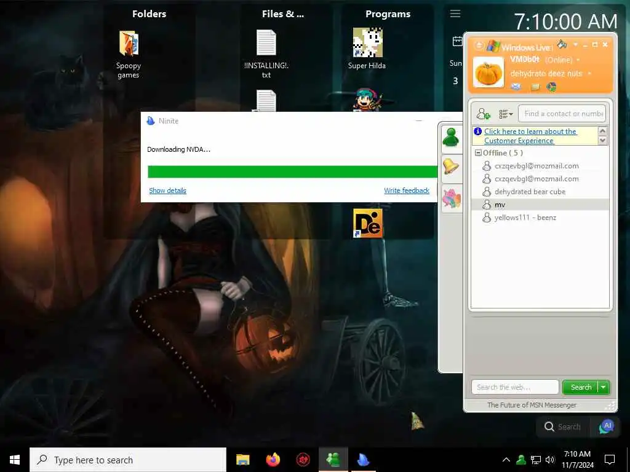Open the Messenger email inbox icon

pyautogui.click(x=516, y=87)
